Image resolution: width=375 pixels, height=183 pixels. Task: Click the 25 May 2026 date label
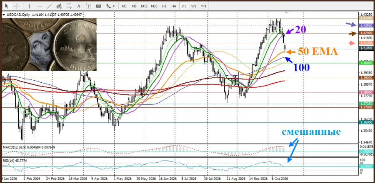(145, 179)
